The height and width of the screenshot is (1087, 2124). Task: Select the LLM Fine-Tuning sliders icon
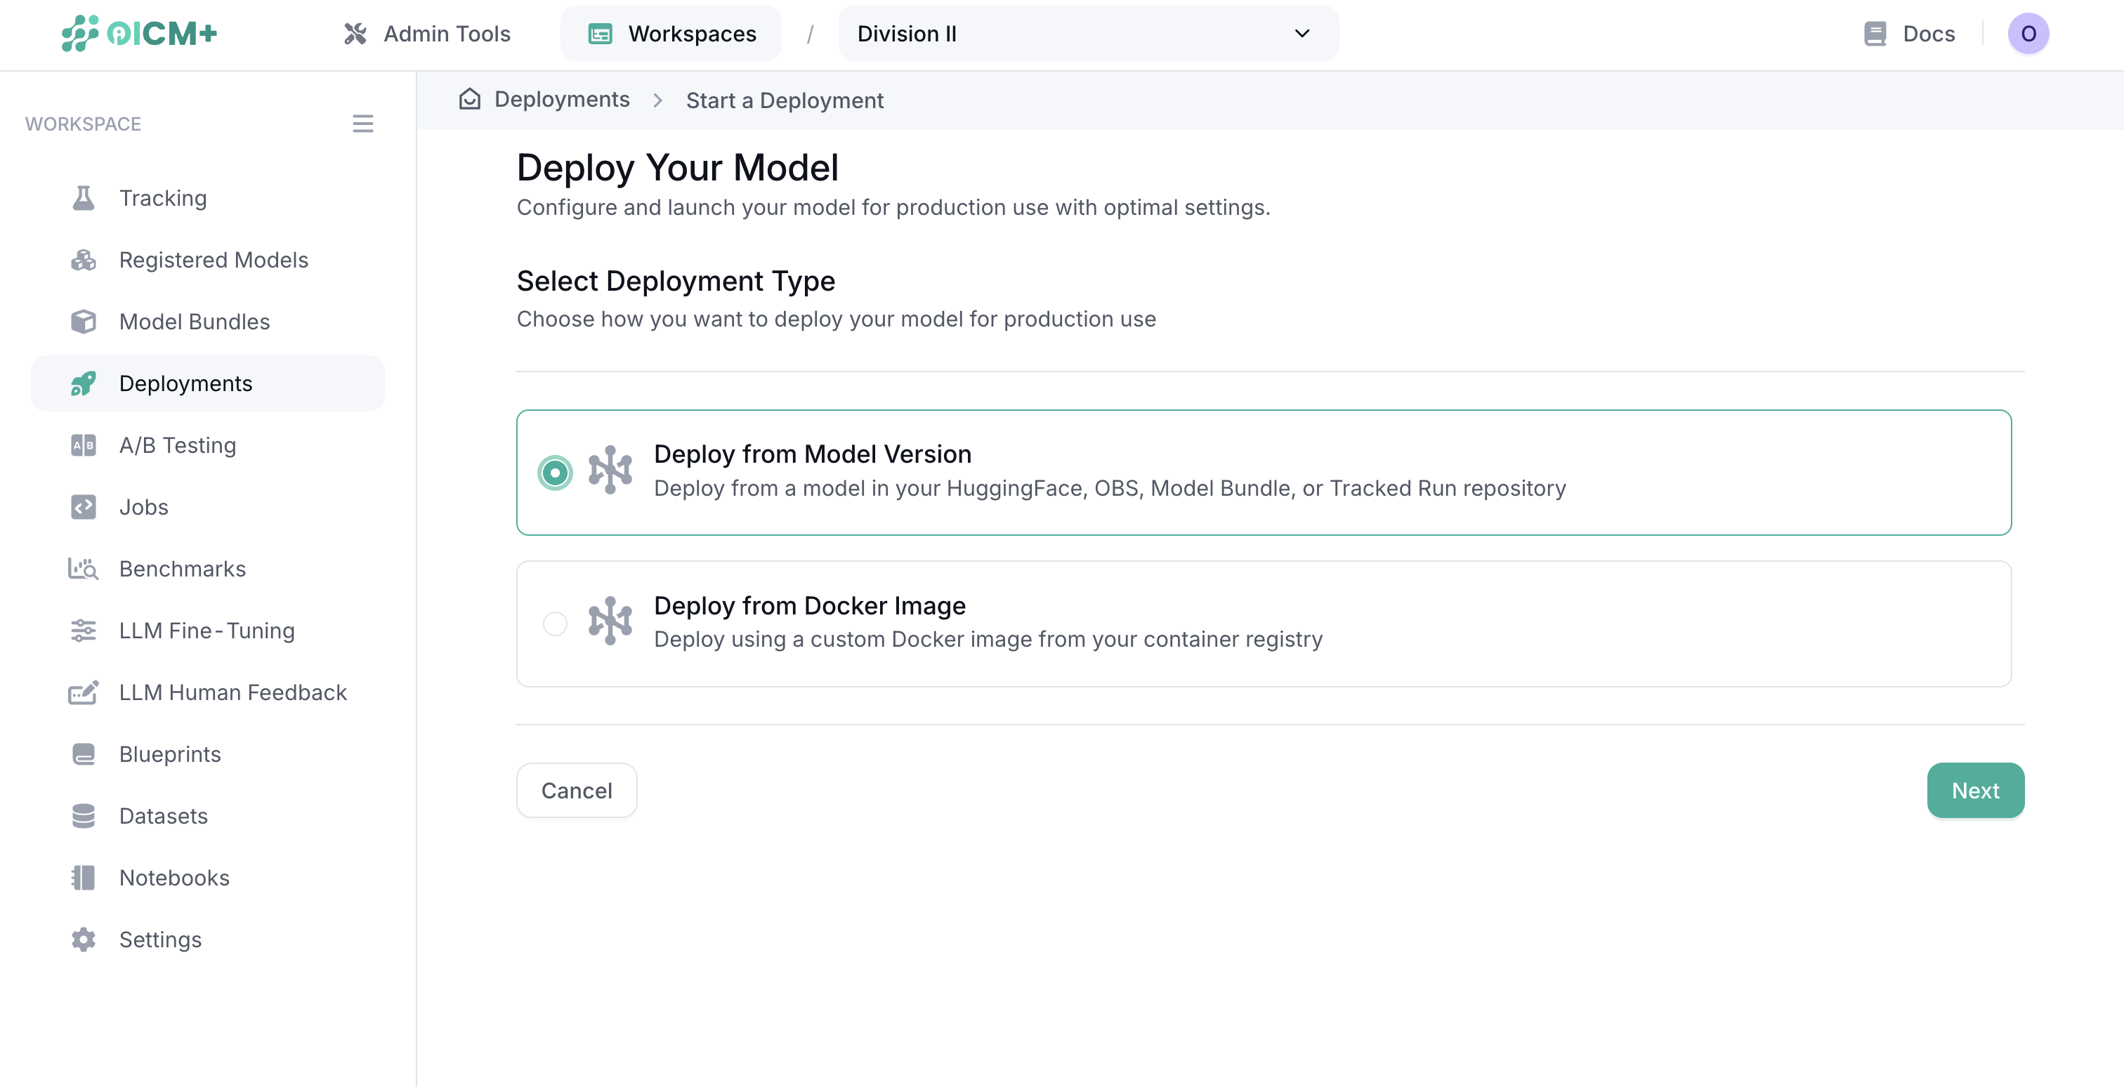click(x=82, y=631)
